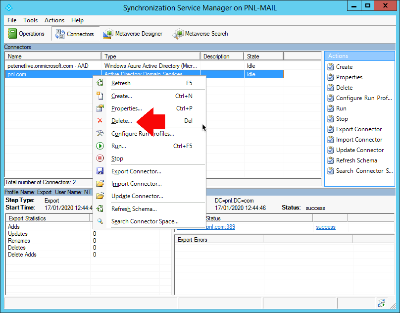Open the Tools menu

click(x=30, y=20)
